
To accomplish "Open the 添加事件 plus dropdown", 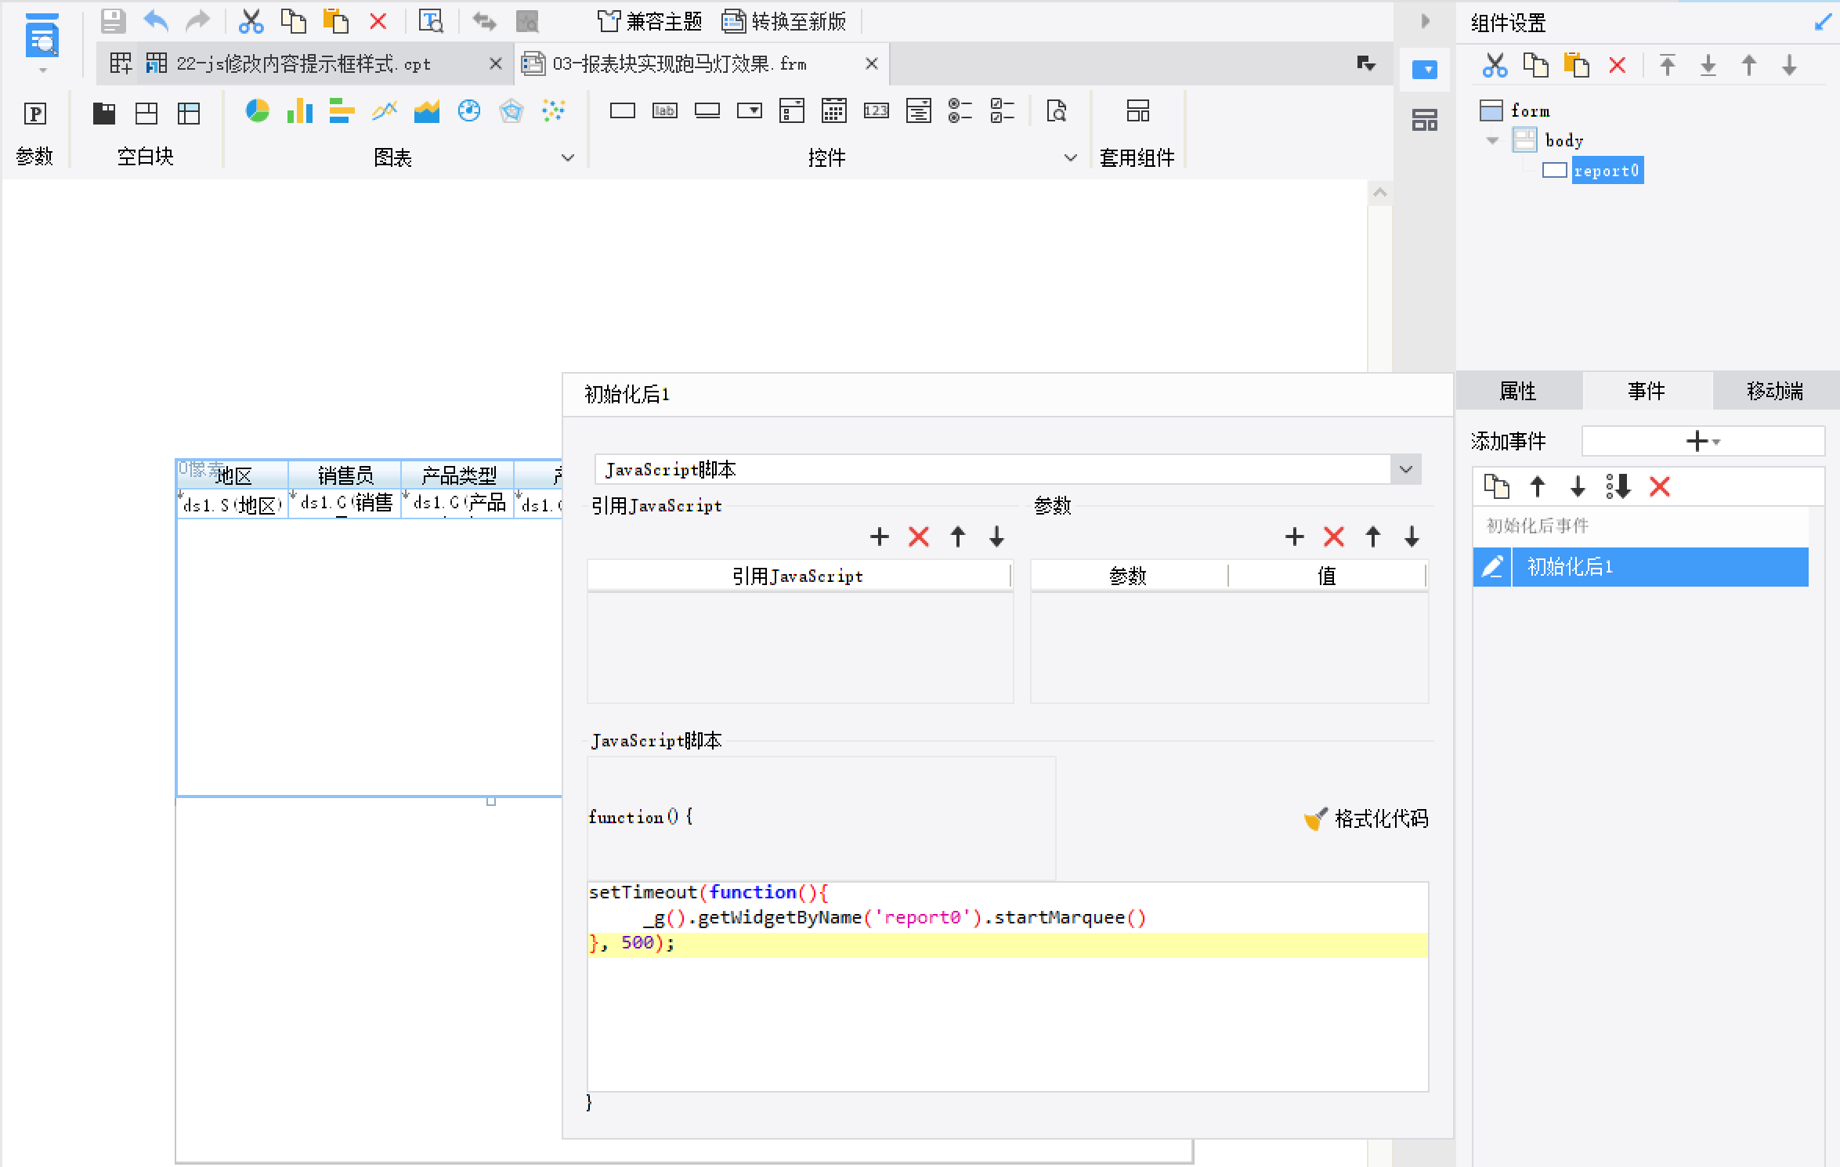I will (1702, 441).
